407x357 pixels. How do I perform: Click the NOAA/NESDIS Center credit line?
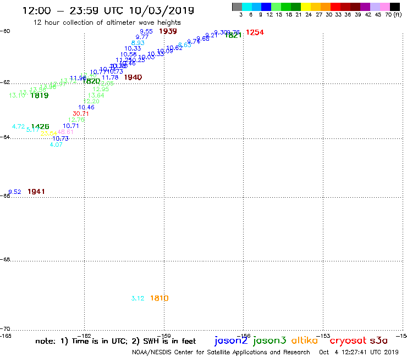coord(221,353)
